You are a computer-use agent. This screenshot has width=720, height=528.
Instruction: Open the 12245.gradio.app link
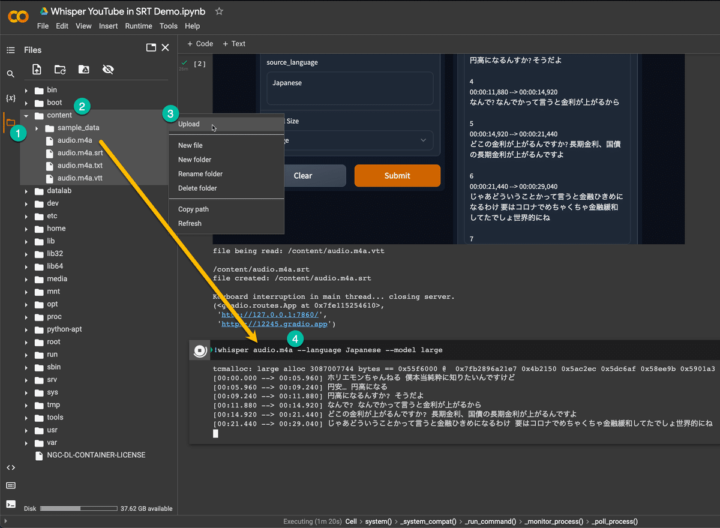point(275,324)
